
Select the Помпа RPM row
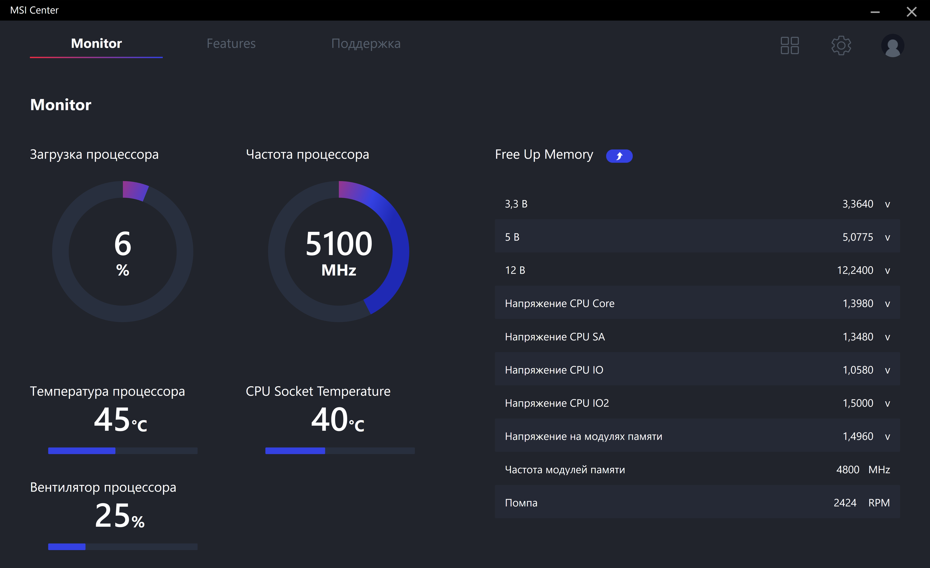tap(697, 503)
